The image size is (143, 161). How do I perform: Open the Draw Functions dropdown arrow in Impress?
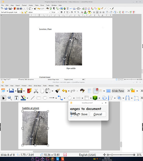tap(27, 98)
